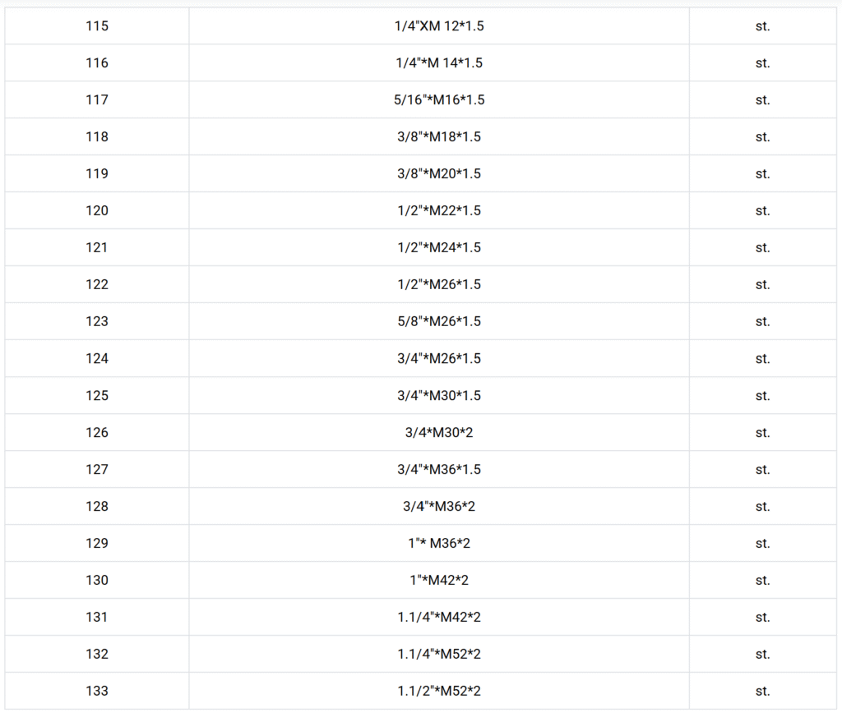Select the 3/4"*M30*1.5 entry
Screen dimensions: 842x713
pyautogui.click(x=438, y=396)
